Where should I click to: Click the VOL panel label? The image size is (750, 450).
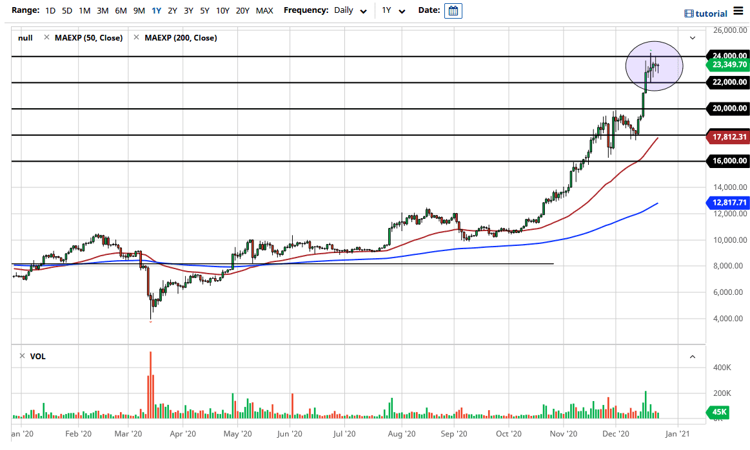[38, 357]
